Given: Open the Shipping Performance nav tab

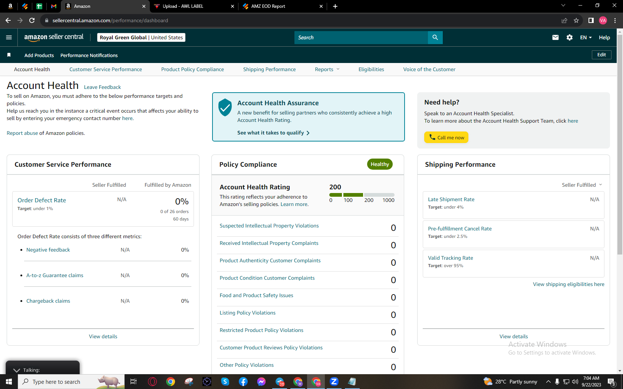Looking at the screenshot, I should [x=270, y=69].
